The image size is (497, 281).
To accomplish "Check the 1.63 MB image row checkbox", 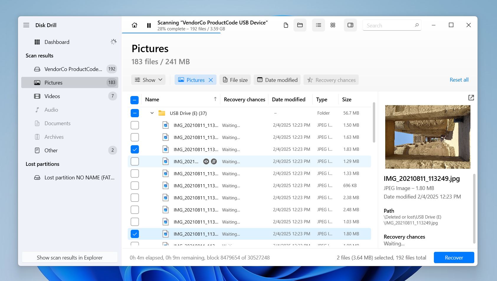I will [x=134, y=137].
